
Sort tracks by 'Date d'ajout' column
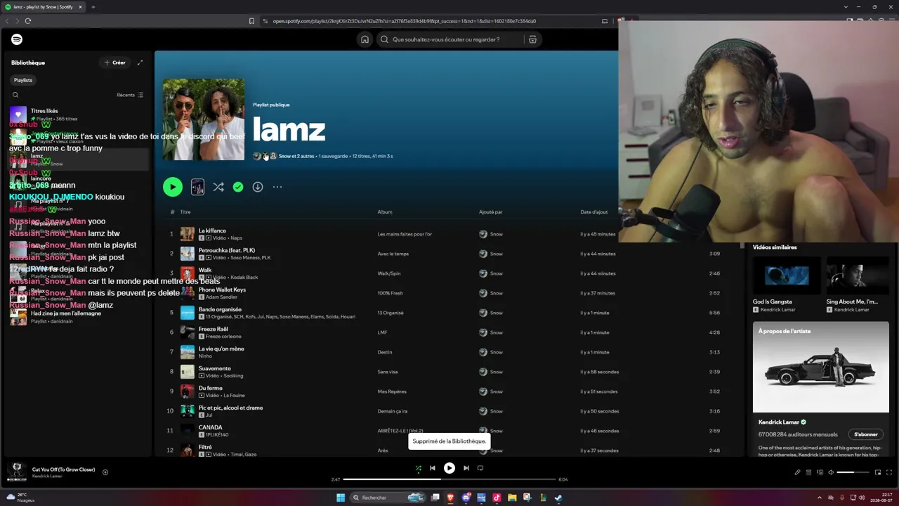(x=594, y=212)
